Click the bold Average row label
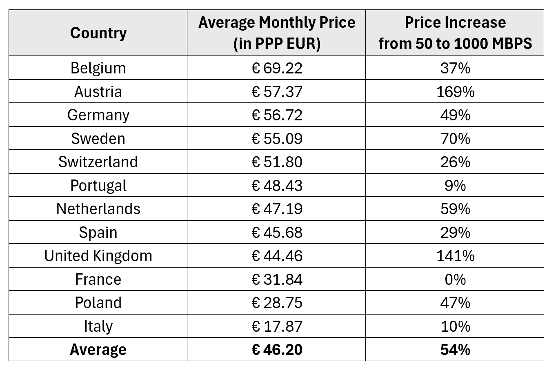556x368 pixels. pos(98,350)
